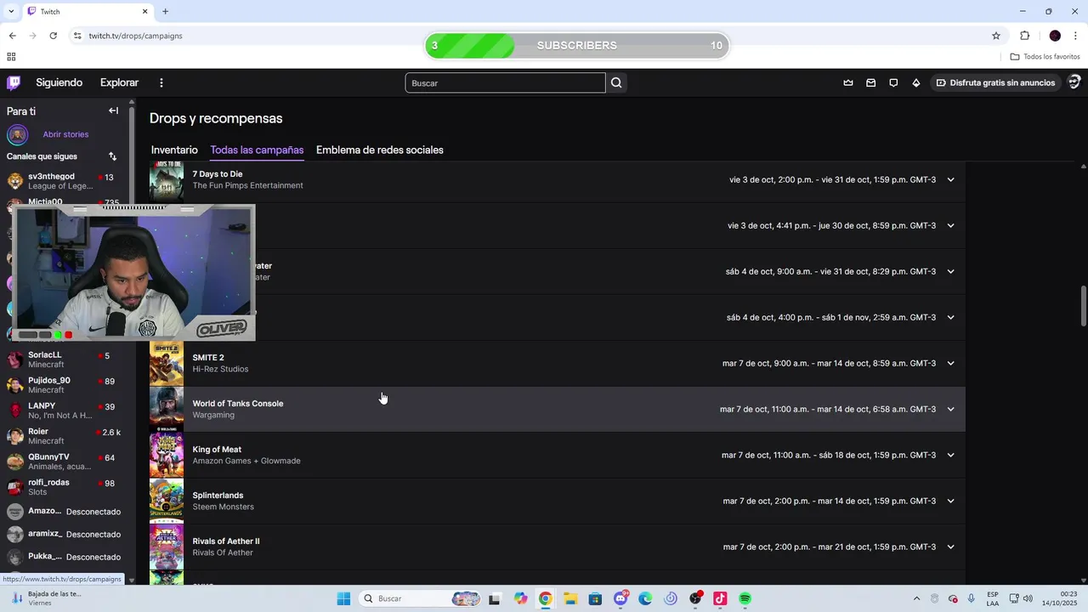Open Roier channel in sidebar
Screen dimensions: 1088x612
coord(65,436)
